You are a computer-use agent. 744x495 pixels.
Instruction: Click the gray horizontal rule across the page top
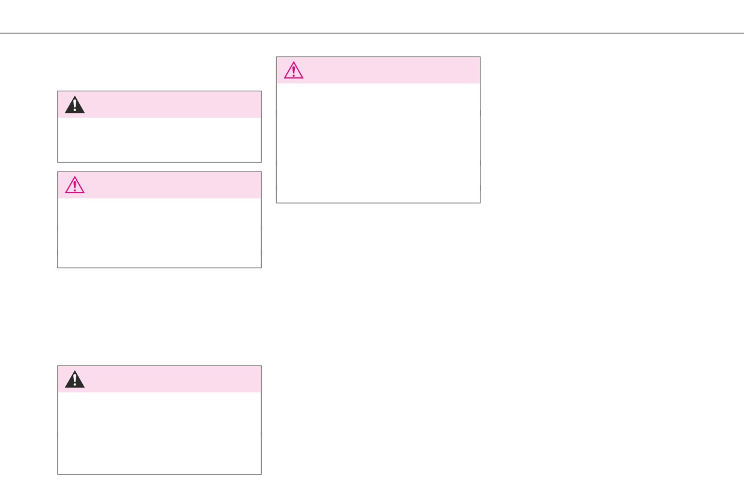[x=372, y=33]
